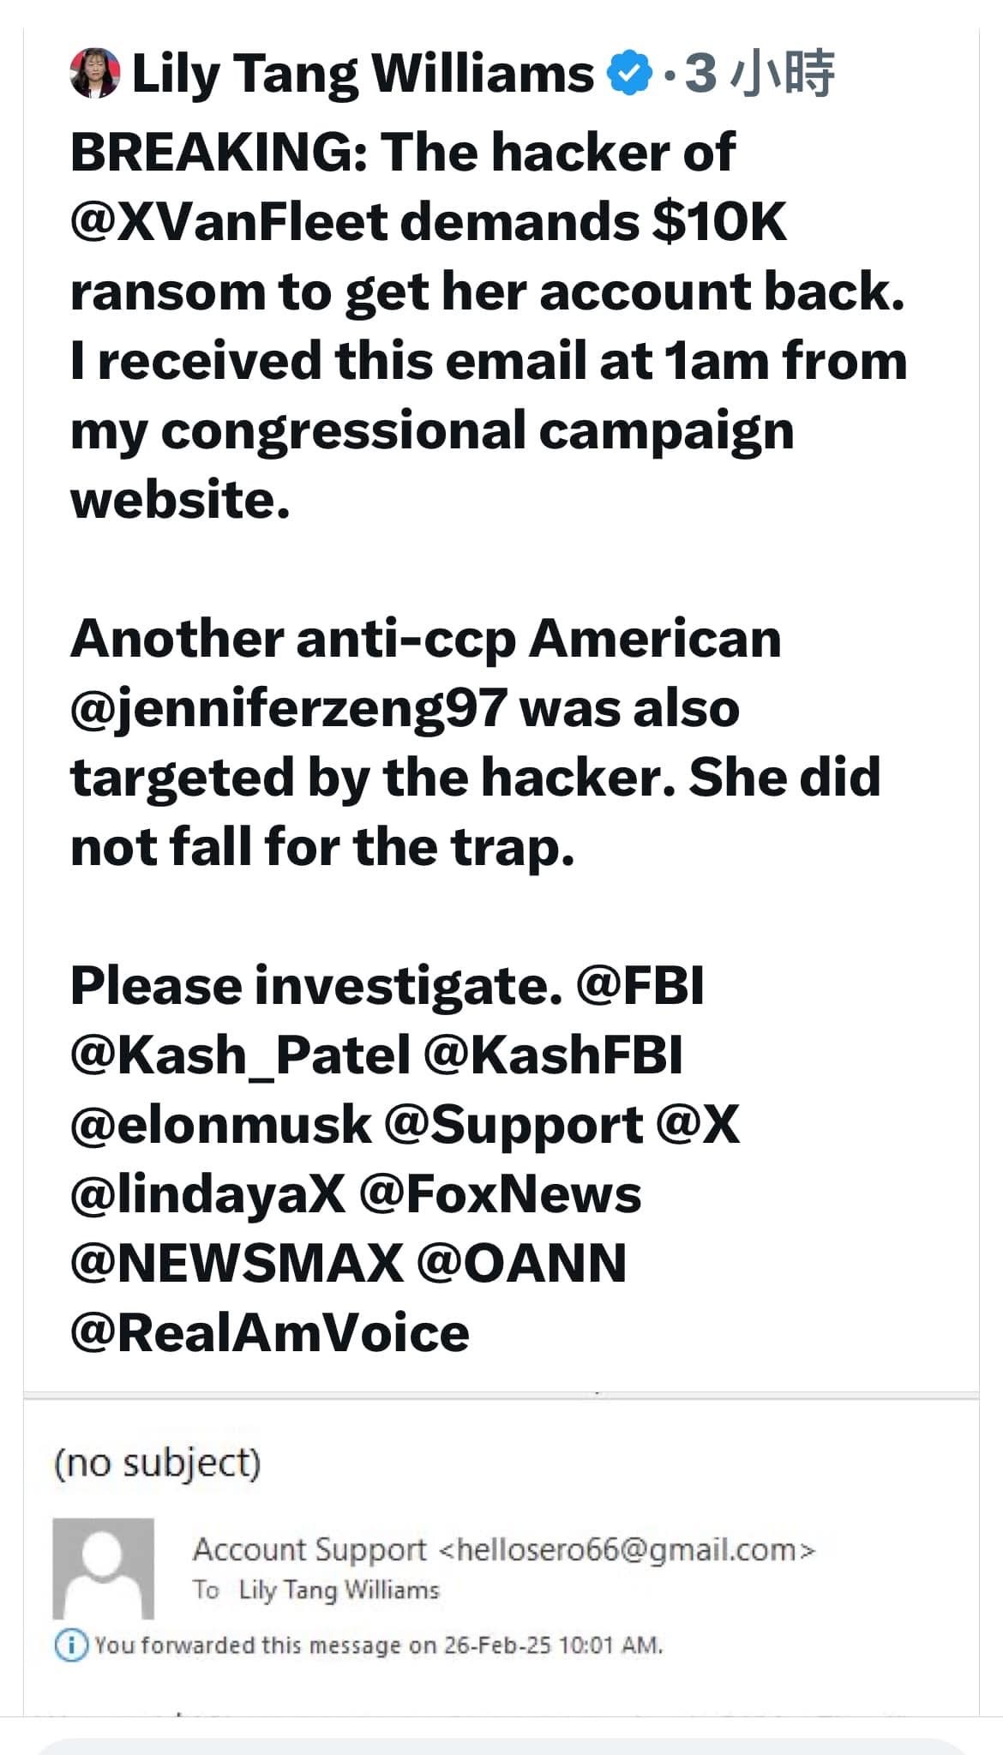Open the @jenniferzeng97 mention
The image size is (1003, 1755).
[x=288, y=708]
